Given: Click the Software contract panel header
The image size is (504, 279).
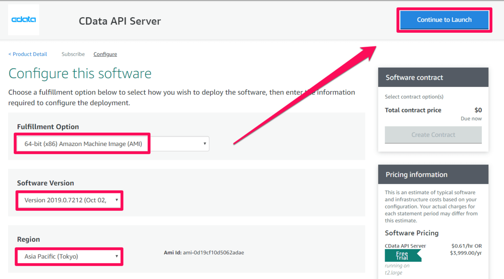Looking at the screenshot, I should [x=433, y=78].
